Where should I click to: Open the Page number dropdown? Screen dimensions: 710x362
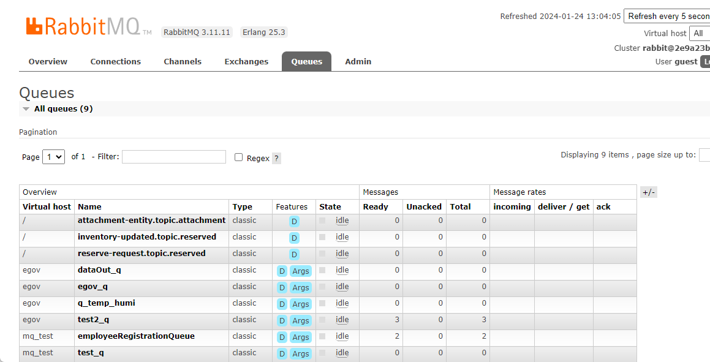(x=53, y=157)
